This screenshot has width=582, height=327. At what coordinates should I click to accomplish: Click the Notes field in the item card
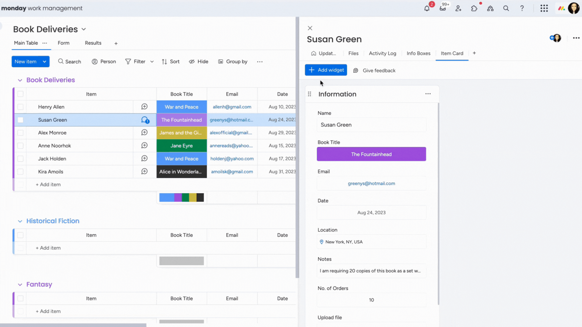tap(371, 271)
